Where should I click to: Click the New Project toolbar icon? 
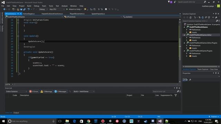coord(13,9)
